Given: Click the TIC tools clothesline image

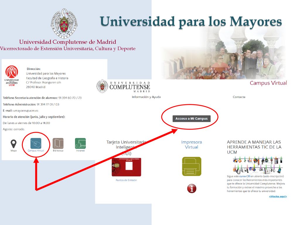Looking at the screenshot, I should pyautogui.click(x=258, y=165).
